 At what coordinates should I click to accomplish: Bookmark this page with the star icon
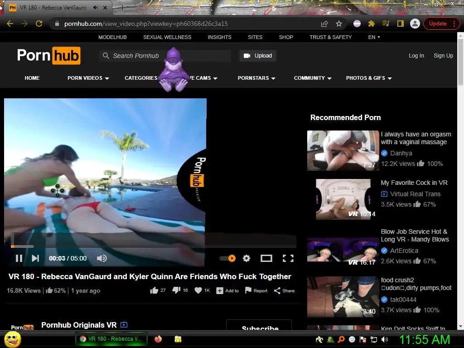339,24
